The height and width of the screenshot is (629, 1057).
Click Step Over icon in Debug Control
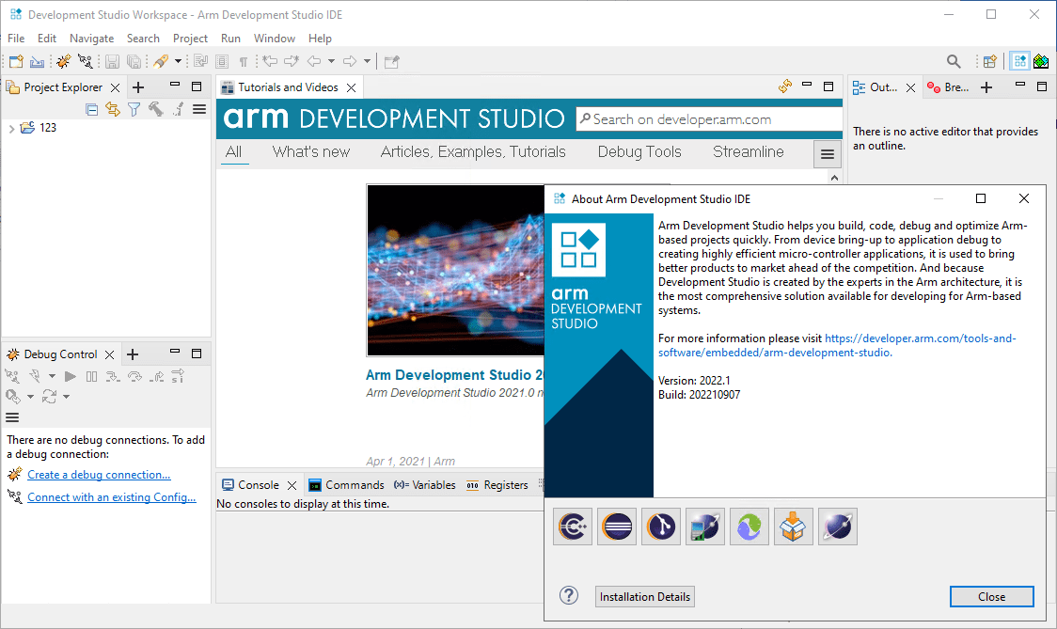tap(134, 377)
